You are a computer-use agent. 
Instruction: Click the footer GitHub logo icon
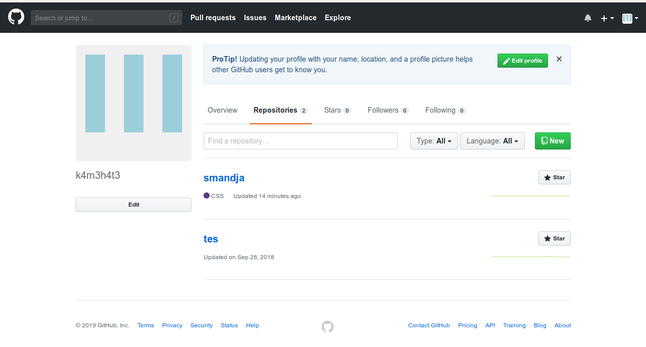point(327,326)
